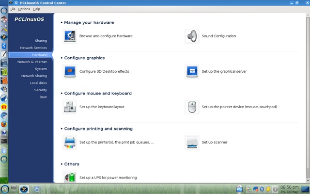Click the Bluetooth tray icon

262,189
